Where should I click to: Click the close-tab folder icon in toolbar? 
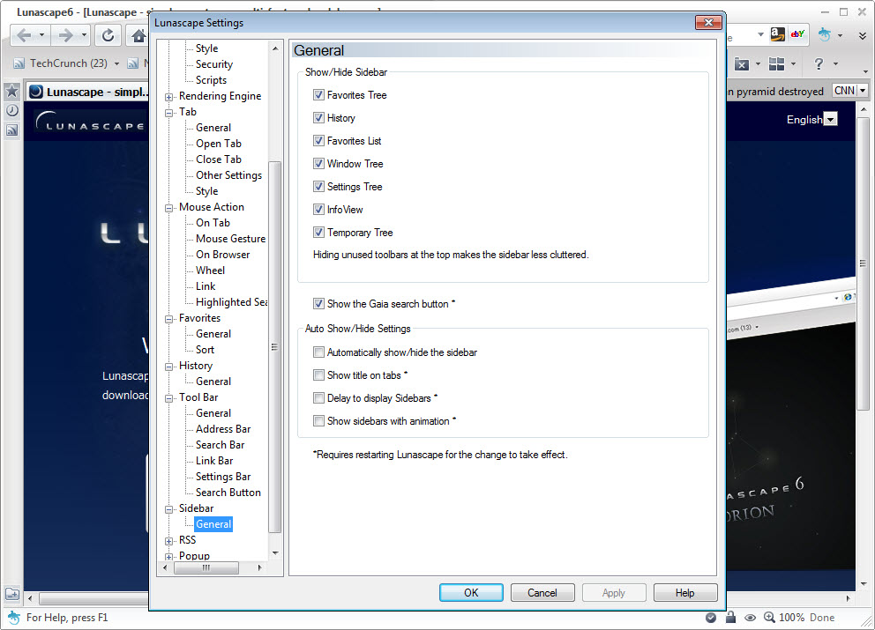(x=741, y=64)
